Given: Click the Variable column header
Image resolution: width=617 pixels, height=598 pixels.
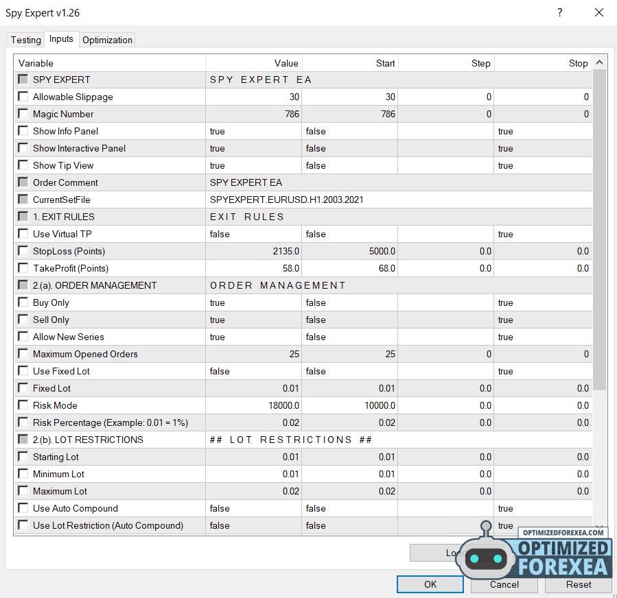Looking at the screenshot, I should coord(110,63).
